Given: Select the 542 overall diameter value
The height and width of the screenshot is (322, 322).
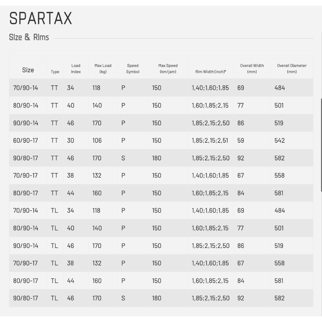Looking at the screenshot, I should (x=280, y=141).
